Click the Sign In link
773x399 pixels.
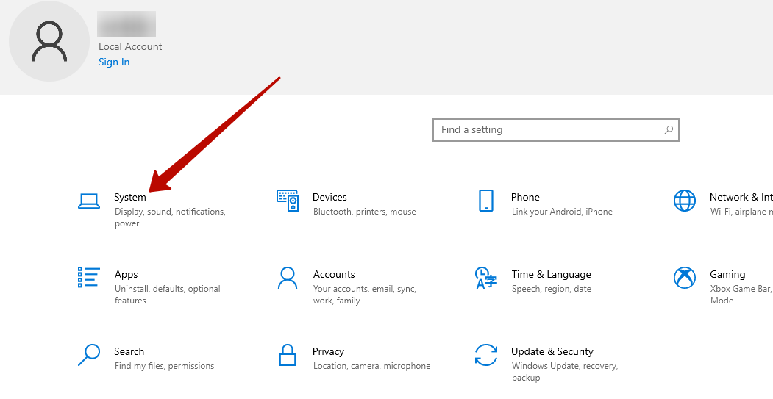tap(114, 62)
